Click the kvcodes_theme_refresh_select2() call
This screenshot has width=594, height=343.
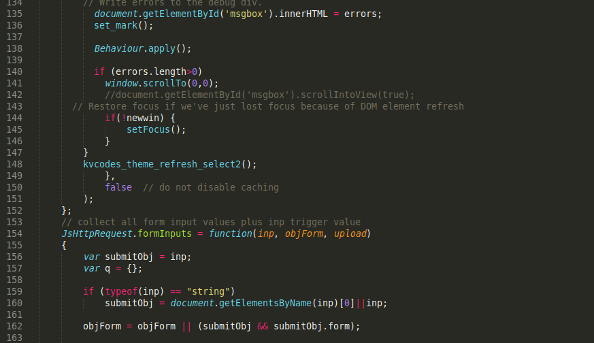pyautogui.click(x=170, y=164)
